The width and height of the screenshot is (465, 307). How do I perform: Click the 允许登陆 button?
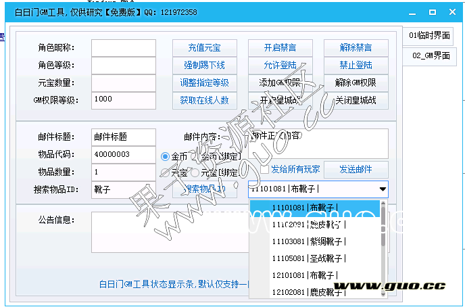click(x=280, y=66)
